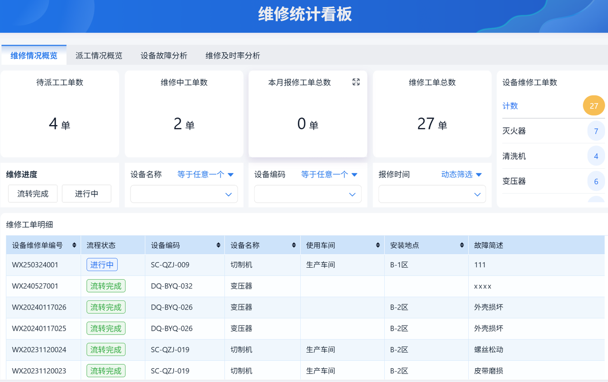This screenshot has height=382, width=608.
Task: Click B-1区 installation location cell
Action: pyautogui.click(x=399, y=265)
